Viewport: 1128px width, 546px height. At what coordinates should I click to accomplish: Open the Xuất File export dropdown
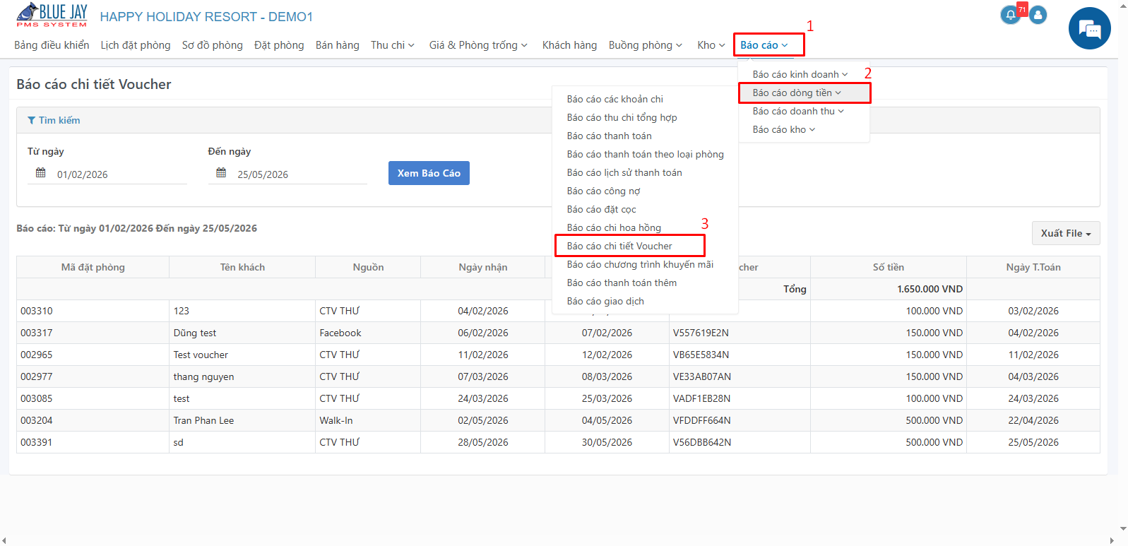pyautogui.click(x=1066, y=233)
